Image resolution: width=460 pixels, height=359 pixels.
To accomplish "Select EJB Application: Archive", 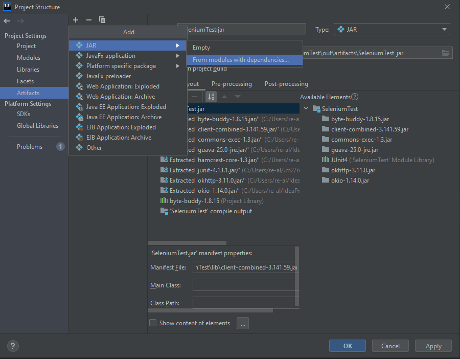I will pyautogui.click(x=128, y=138).
